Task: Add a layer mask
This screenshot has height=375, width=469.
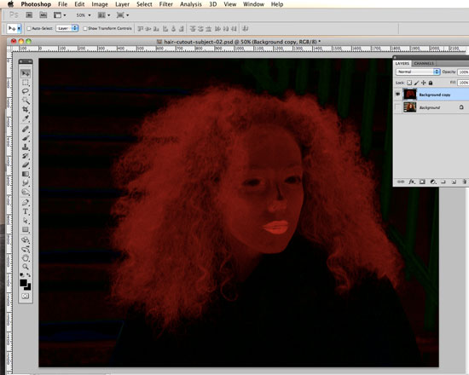Action: click(x=422, y=182)
